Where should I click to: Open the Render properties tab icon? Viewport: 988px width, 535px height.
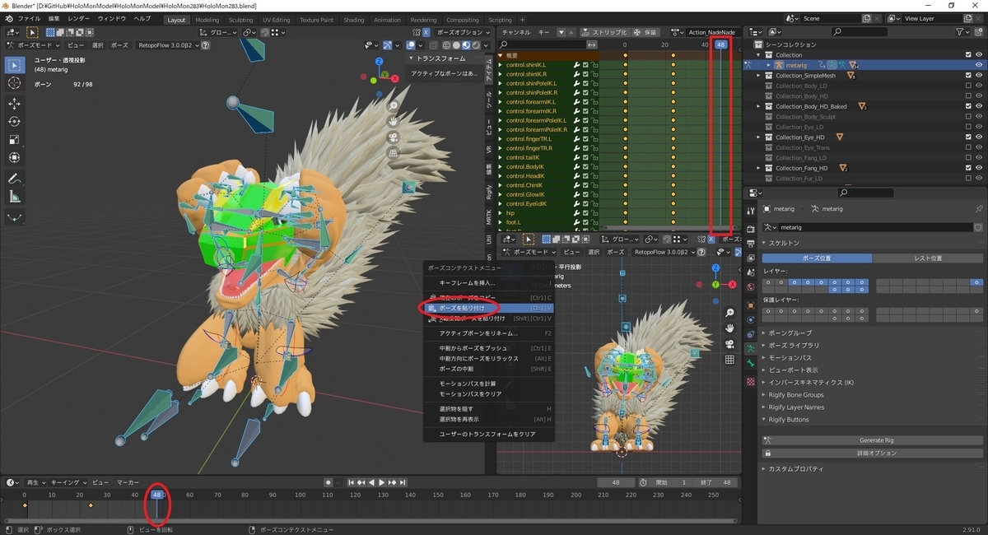click(750, 229)
